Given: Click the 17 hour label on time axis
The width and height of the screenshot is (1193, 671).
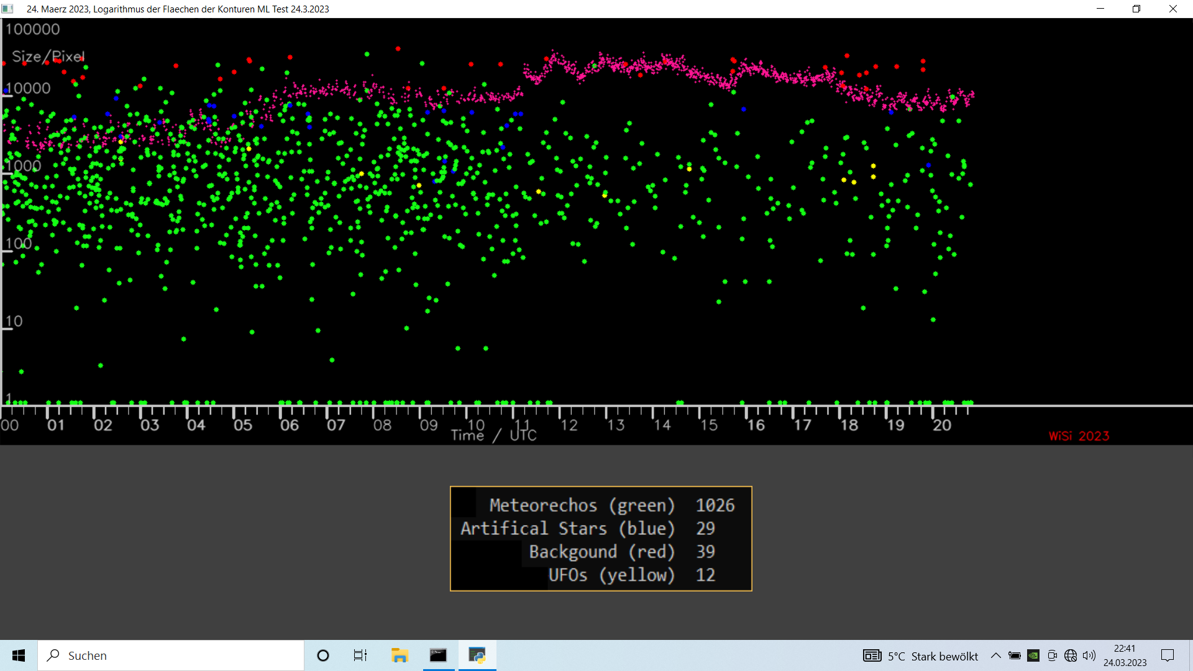Looking at the screenshot, I should [802, 426].
